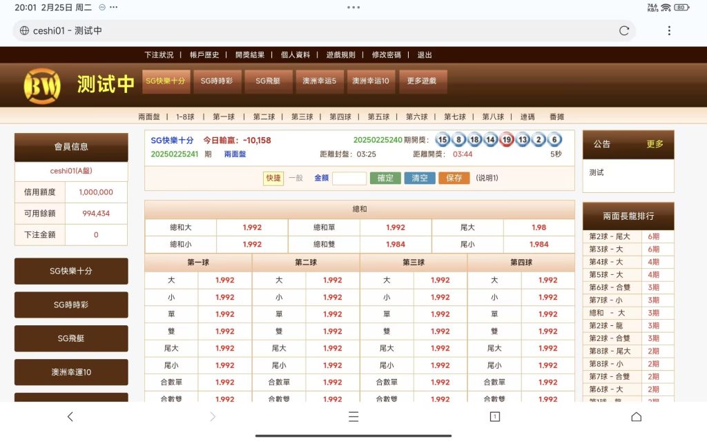Select the 一般 betting mode
Viewport: 707px width, 441px height.
(296, 178)
